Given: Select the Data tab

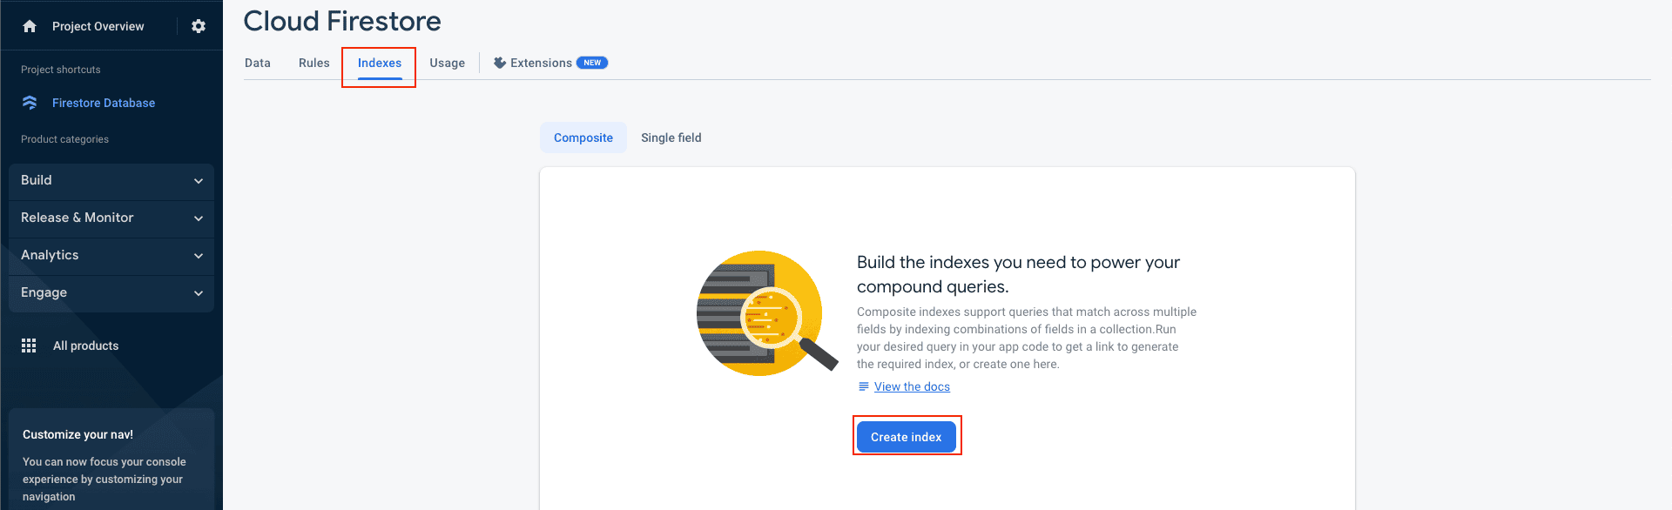Looking at the screenshot, I should [258, 62].
